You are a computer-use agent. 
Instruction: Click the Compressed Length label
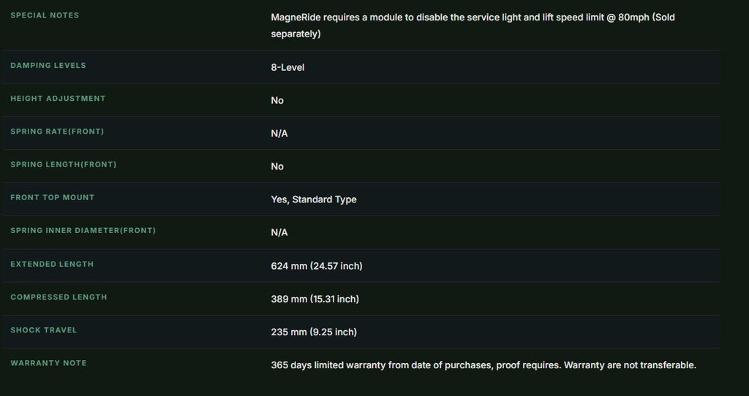(59, 297)
